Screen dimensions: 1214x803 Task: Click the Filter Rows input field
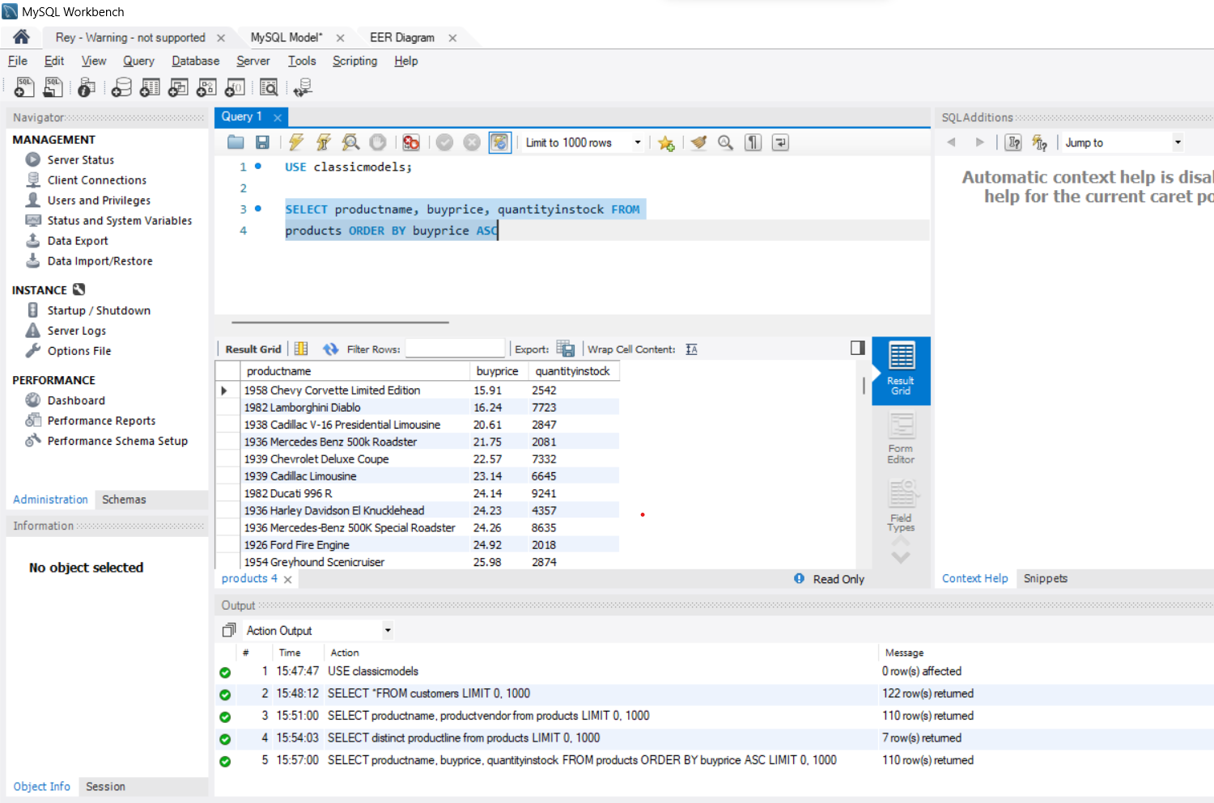coord(455,349)
